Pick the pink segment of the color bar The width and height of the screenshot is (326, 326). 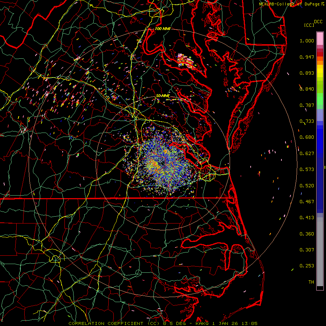(x=320, y=38)
